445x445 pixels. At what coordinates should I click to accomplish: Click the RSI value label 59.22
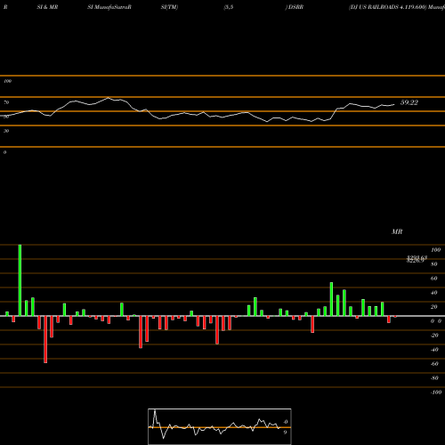coord(409,102)
